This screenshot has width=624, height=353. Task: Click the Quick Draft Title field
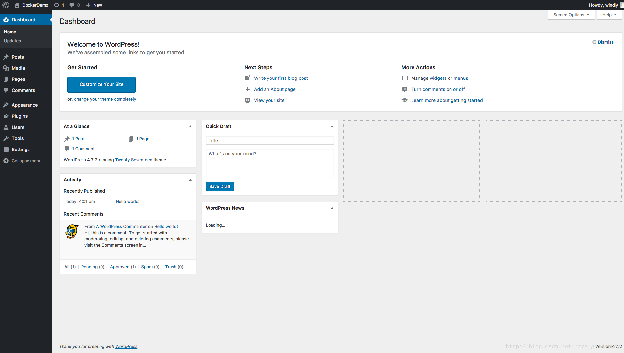point(270,140)
